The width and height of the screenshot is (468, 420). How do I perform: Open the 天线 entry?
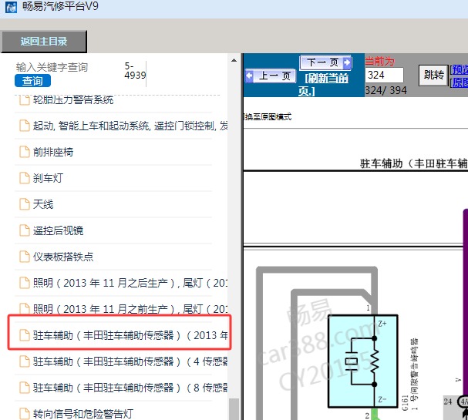[x=43, y=204]
